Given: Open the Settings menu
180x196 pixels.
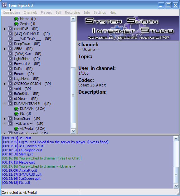Looking at the screenshot, I should (x=100, y=12).
